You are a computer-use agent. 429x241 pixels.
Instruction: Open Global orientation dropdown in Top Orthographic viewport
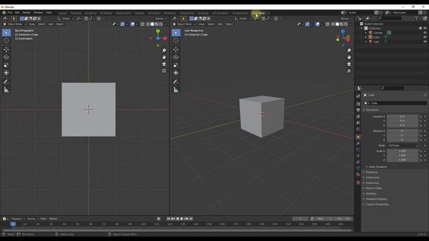point(66,19)
